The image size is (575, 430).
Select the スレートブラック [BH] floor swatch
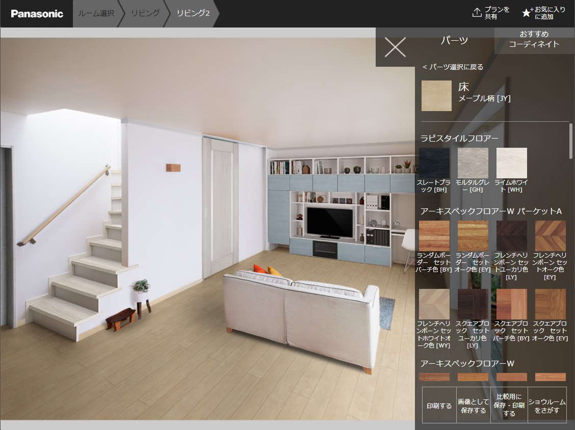(x=434, y=163)
